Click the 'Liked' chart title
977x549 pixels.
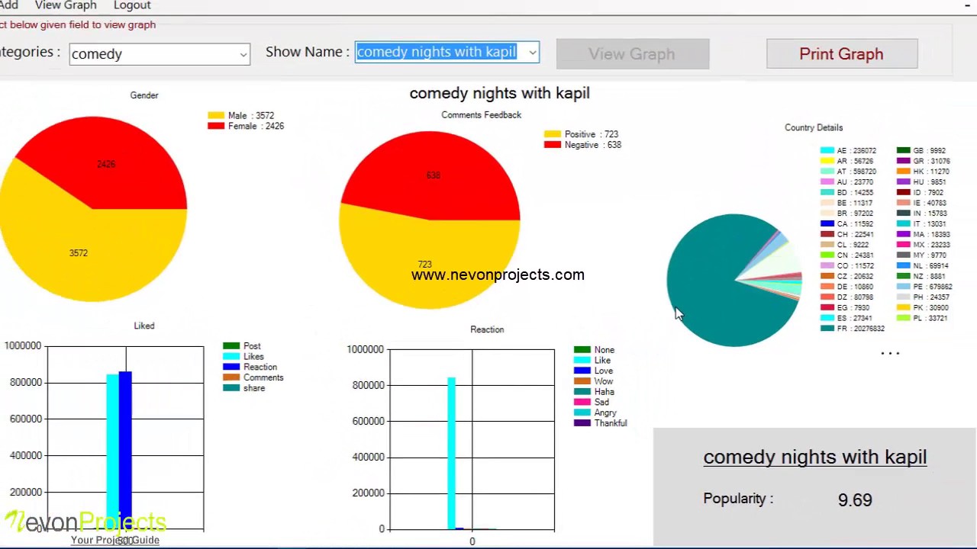[144, 326]
